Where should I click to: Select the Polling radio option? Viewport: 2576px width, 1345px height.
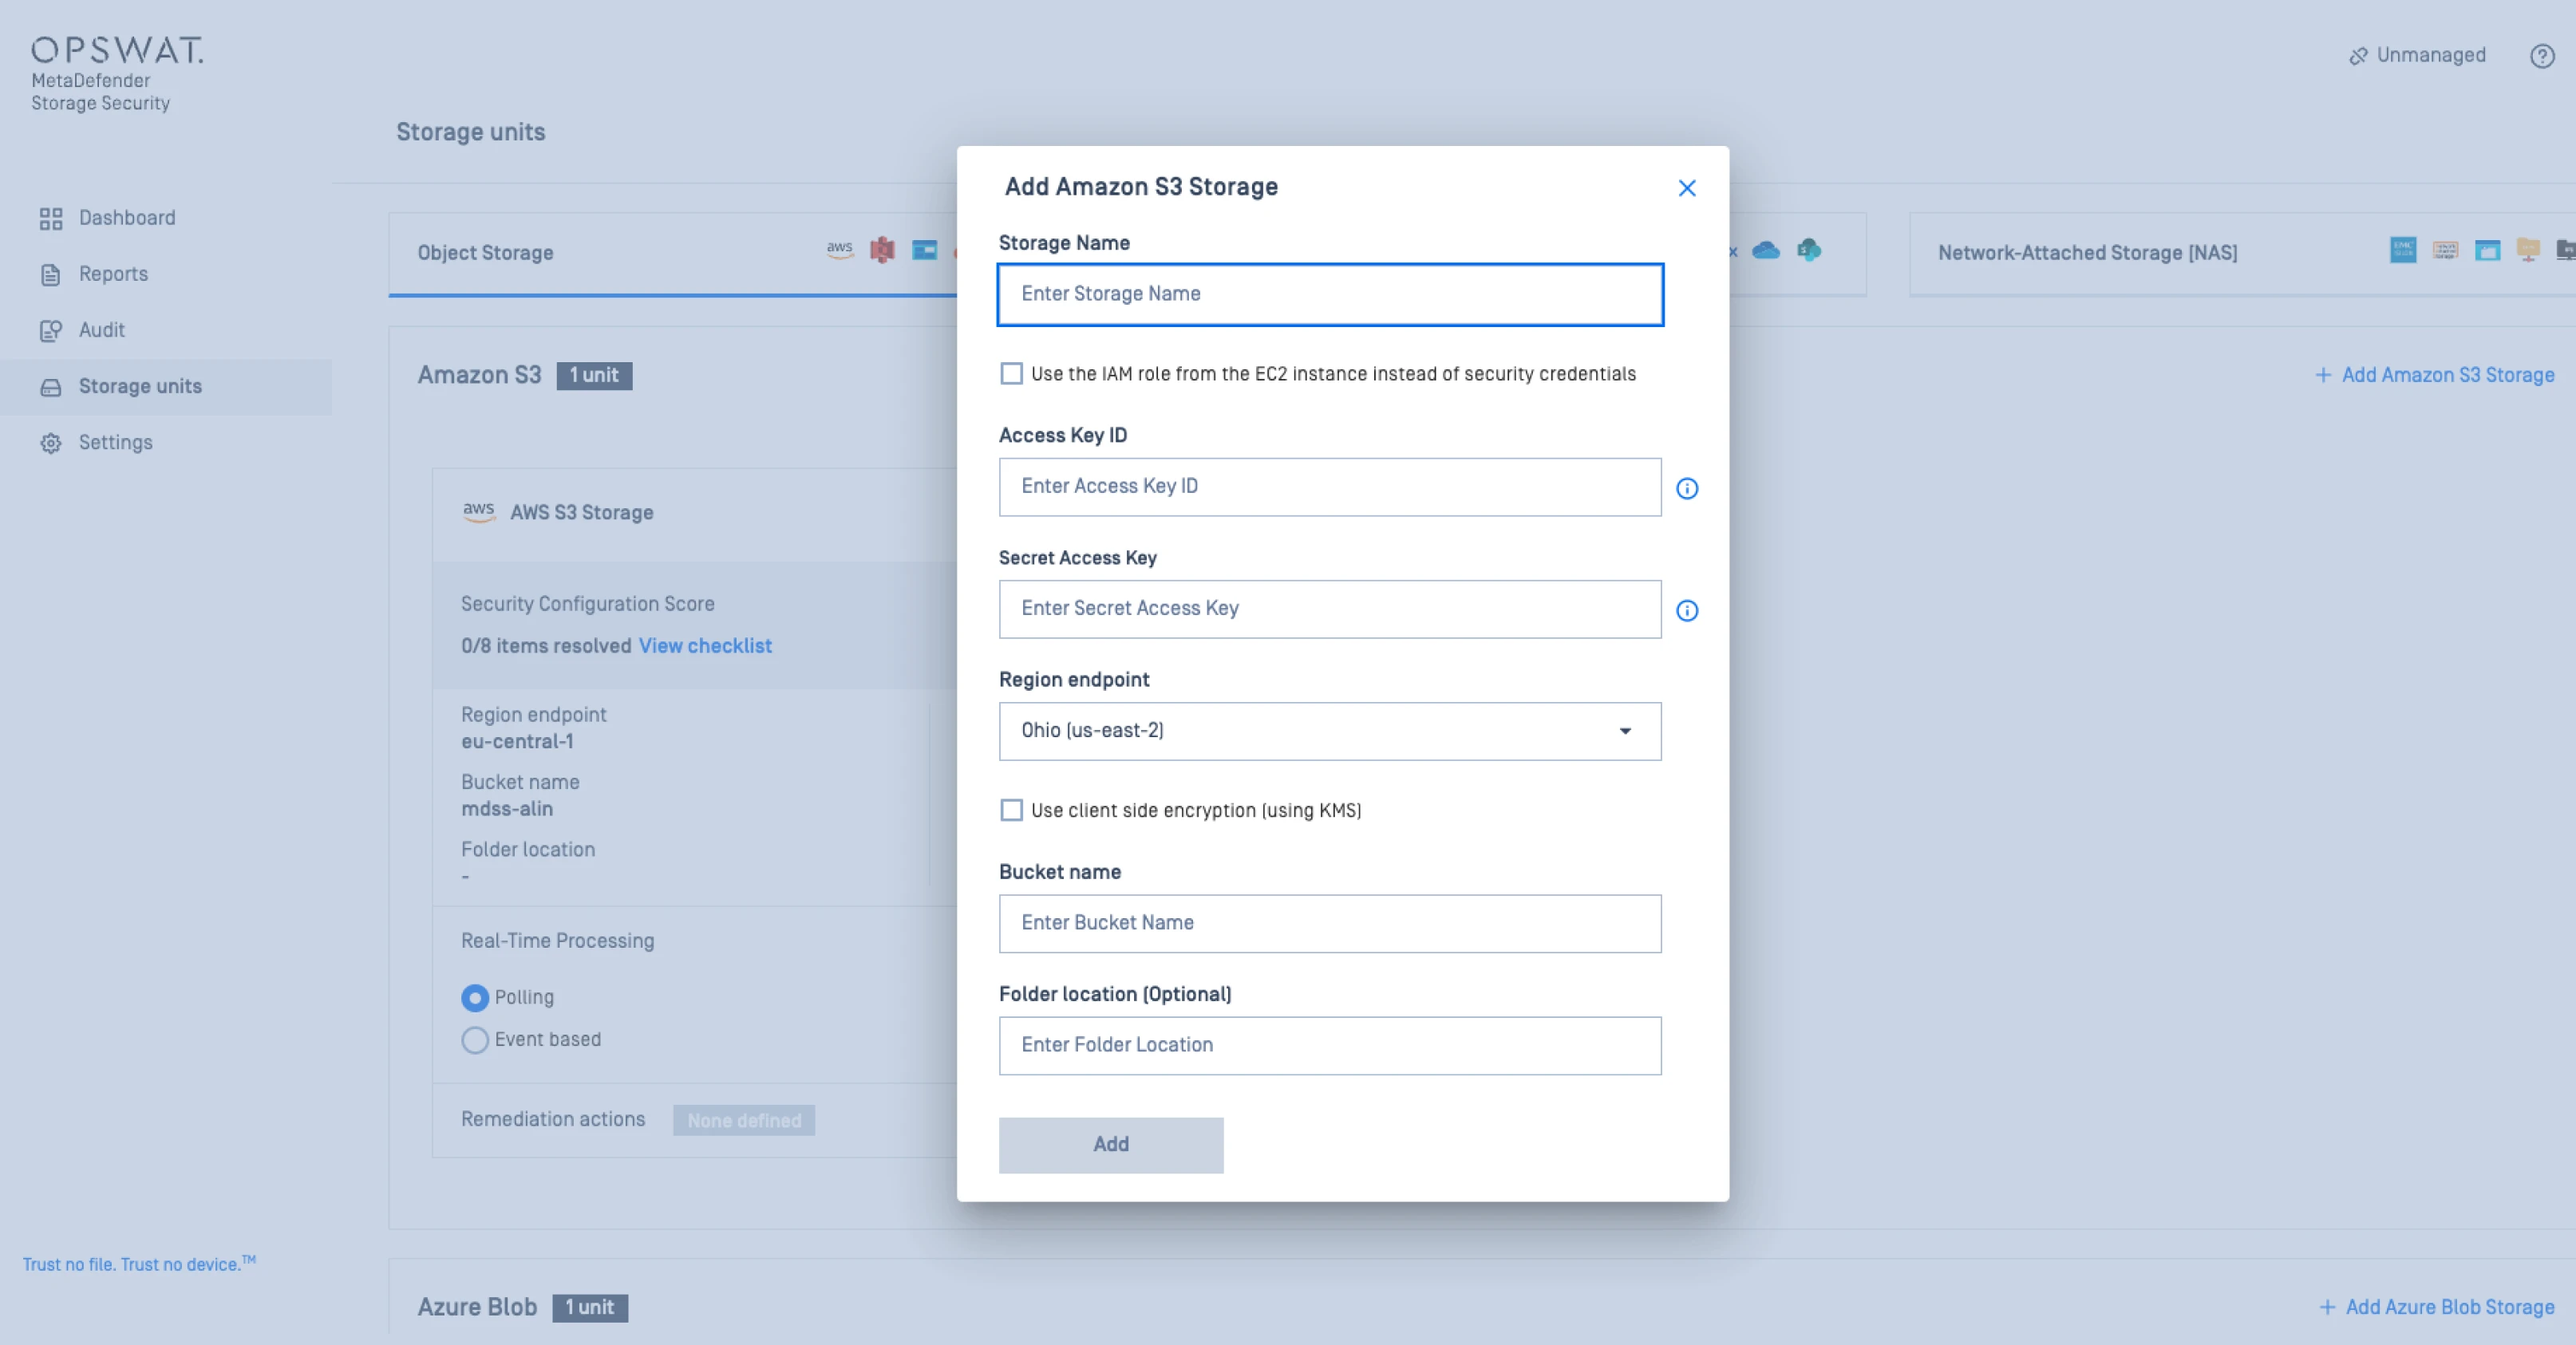point(475,997)
